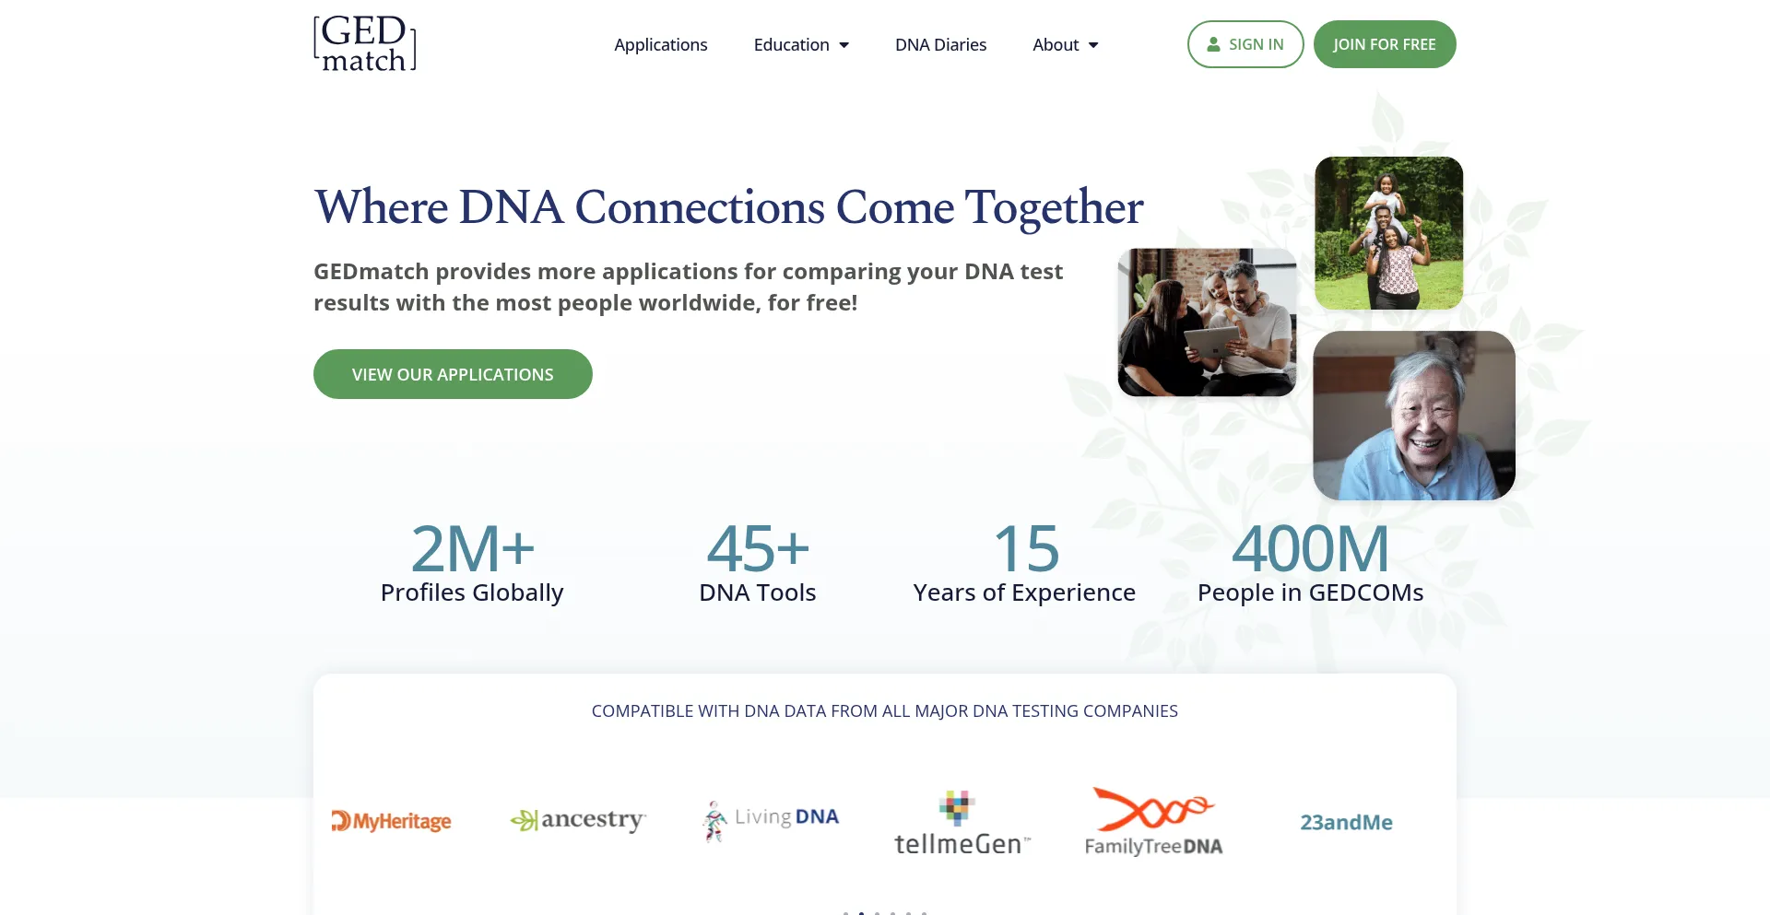Click the ancestry logo
Viewport: 1770px width, 915px height.
[578, 819]
